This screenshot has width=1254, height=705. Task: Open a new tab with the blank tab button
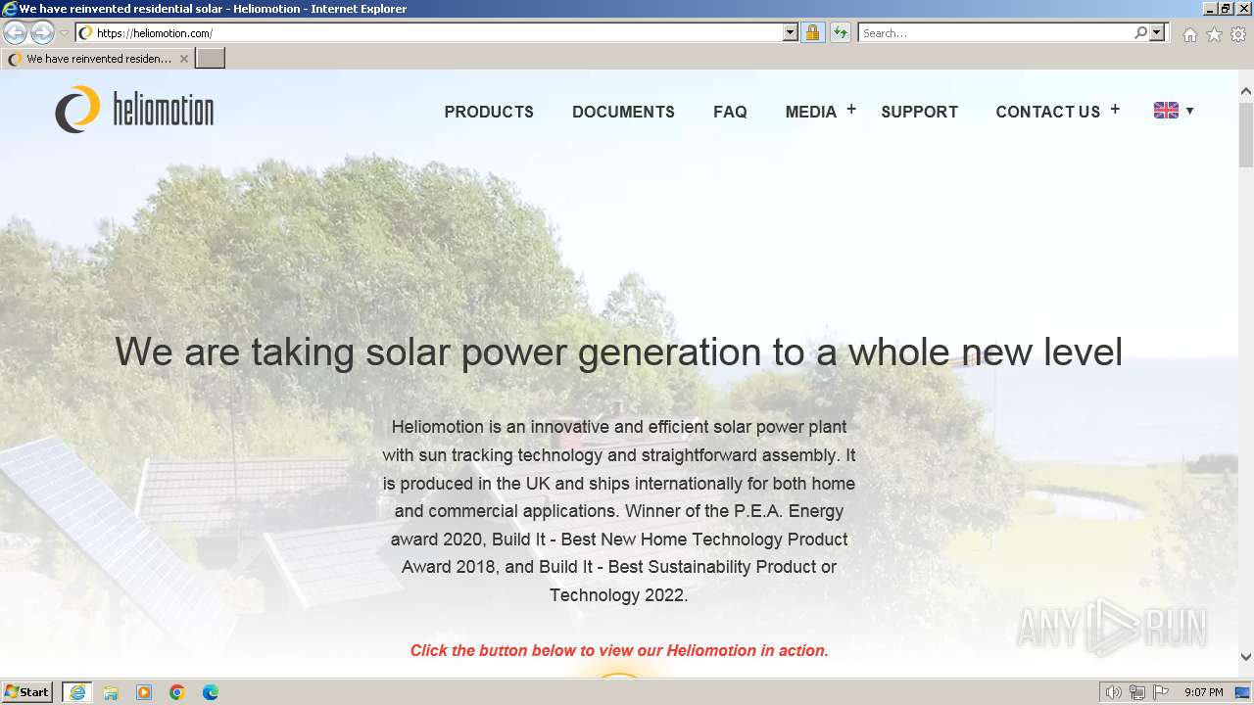tap(211, 59)
